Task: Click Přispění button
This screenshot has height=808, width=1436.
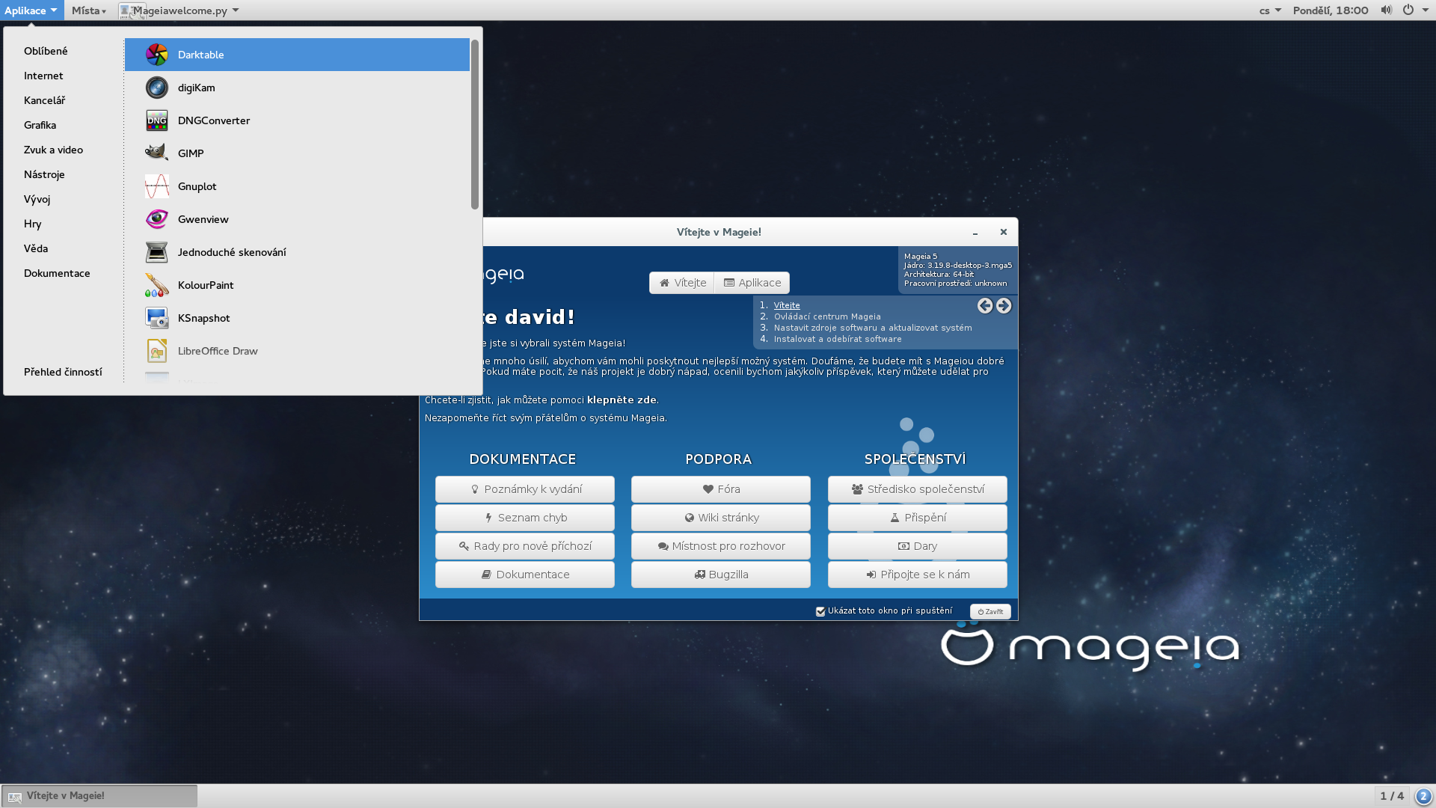Action: (918, 518)
